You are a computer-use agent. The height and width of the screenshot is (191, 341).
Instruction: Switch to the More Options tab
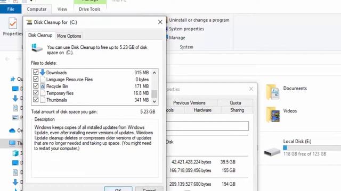(x=69, y=36)
